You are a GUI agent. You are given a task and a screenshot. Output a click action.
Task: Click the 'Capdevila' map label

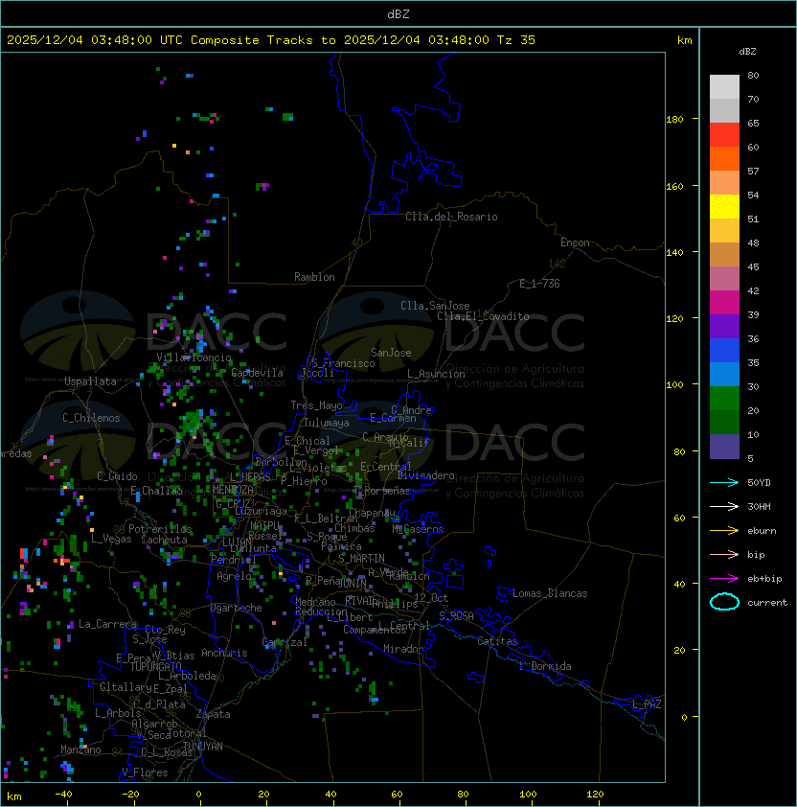tap(257, 373)
